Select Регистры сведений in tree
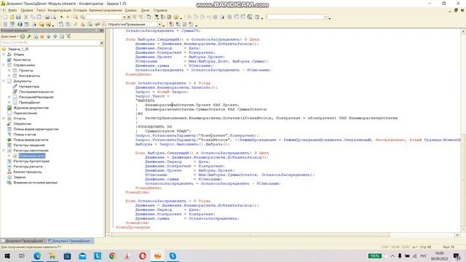This screenshot has width=466, height=262. tap(29, 146)
